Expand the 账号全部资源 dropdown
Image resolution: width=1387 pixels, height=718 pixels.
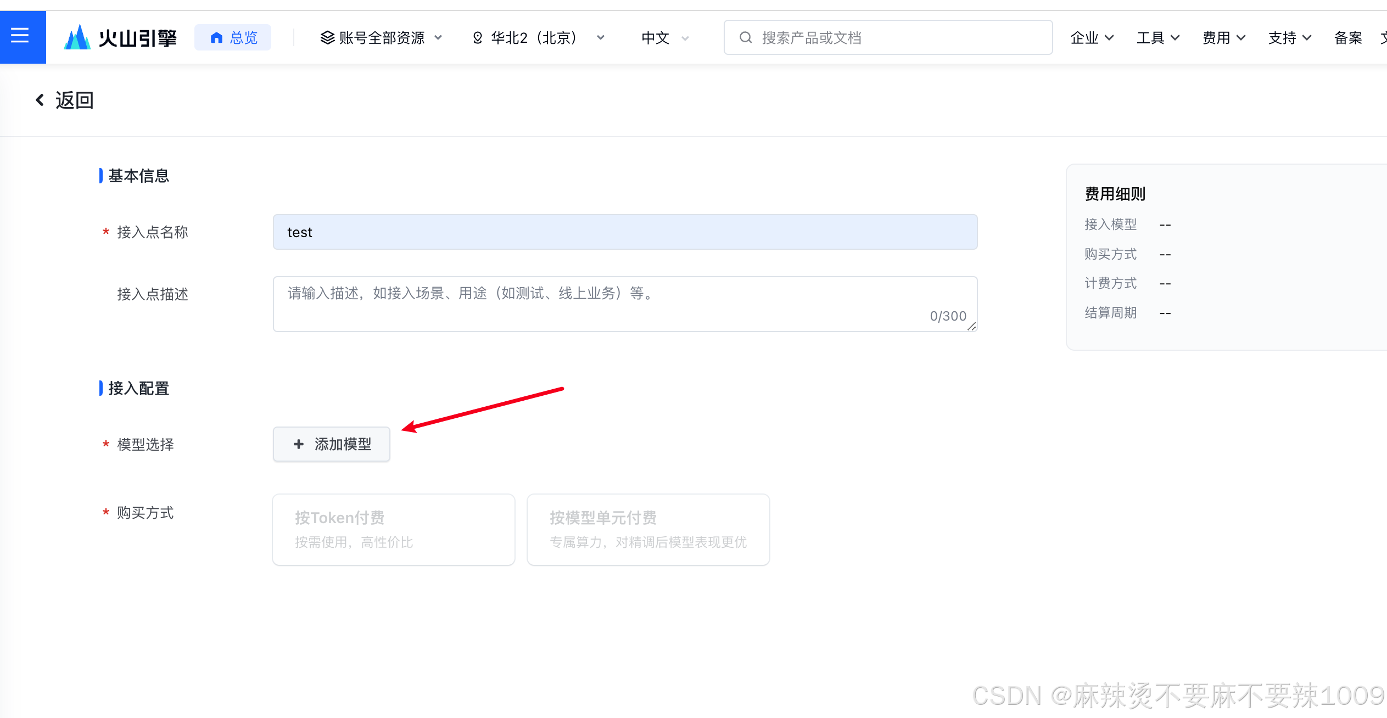[381, 37]
